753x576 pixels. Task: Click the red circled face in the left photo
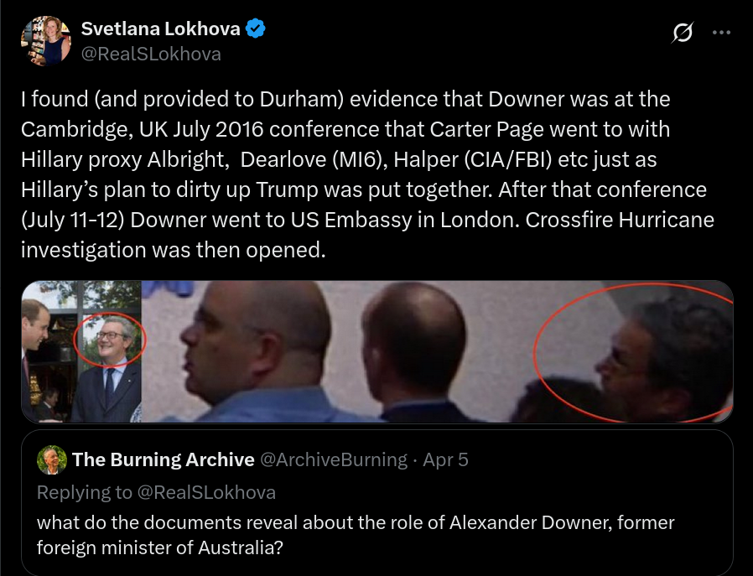[110, 340]
